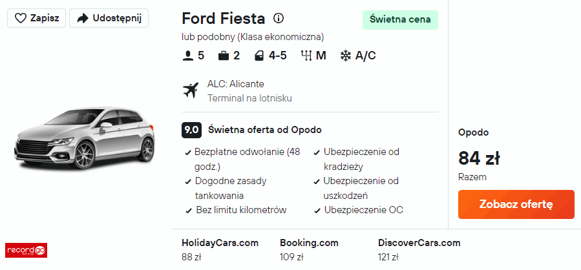Screen dimensions: 581x270
Task: Open the HolidayCars.com 88 zł offer
Action: click(220, 249)
